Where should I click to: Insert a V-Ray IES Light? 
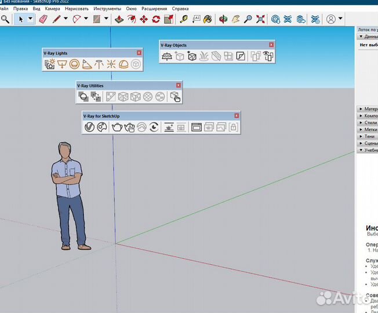click(x=99, y=64)
